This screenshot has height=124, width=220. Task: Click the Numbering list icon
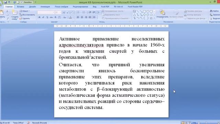(x=84, y=12)
